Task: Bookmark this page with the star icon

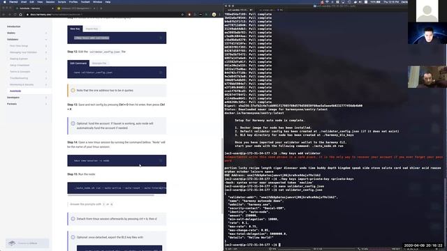Action: click(182, 14)
